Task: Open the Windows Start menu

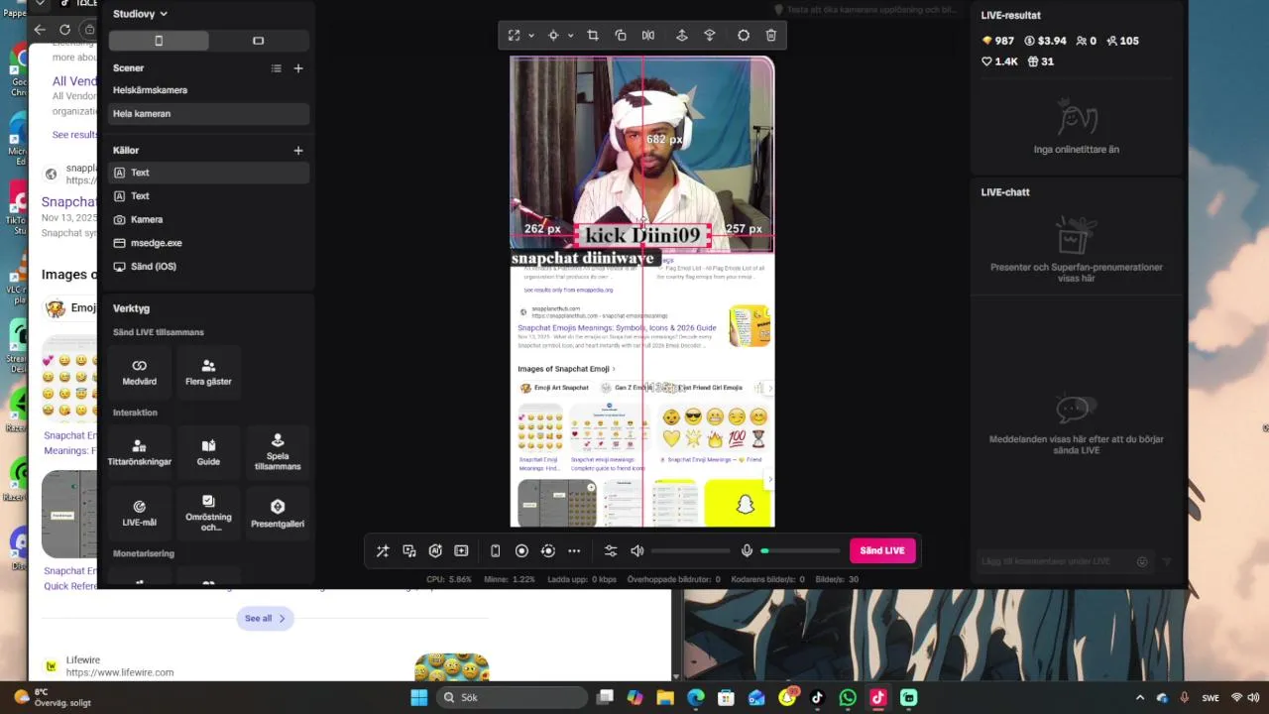Action: point(418,698)
